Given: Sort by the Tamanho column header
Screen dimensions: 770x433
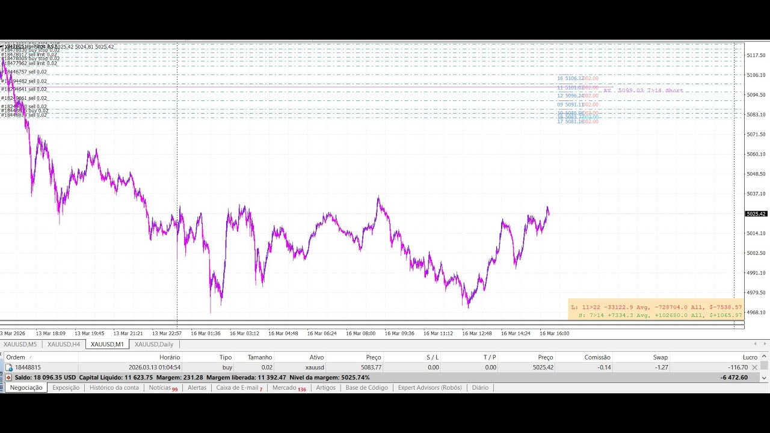Looking at the screenshot, I should point(260,357).
